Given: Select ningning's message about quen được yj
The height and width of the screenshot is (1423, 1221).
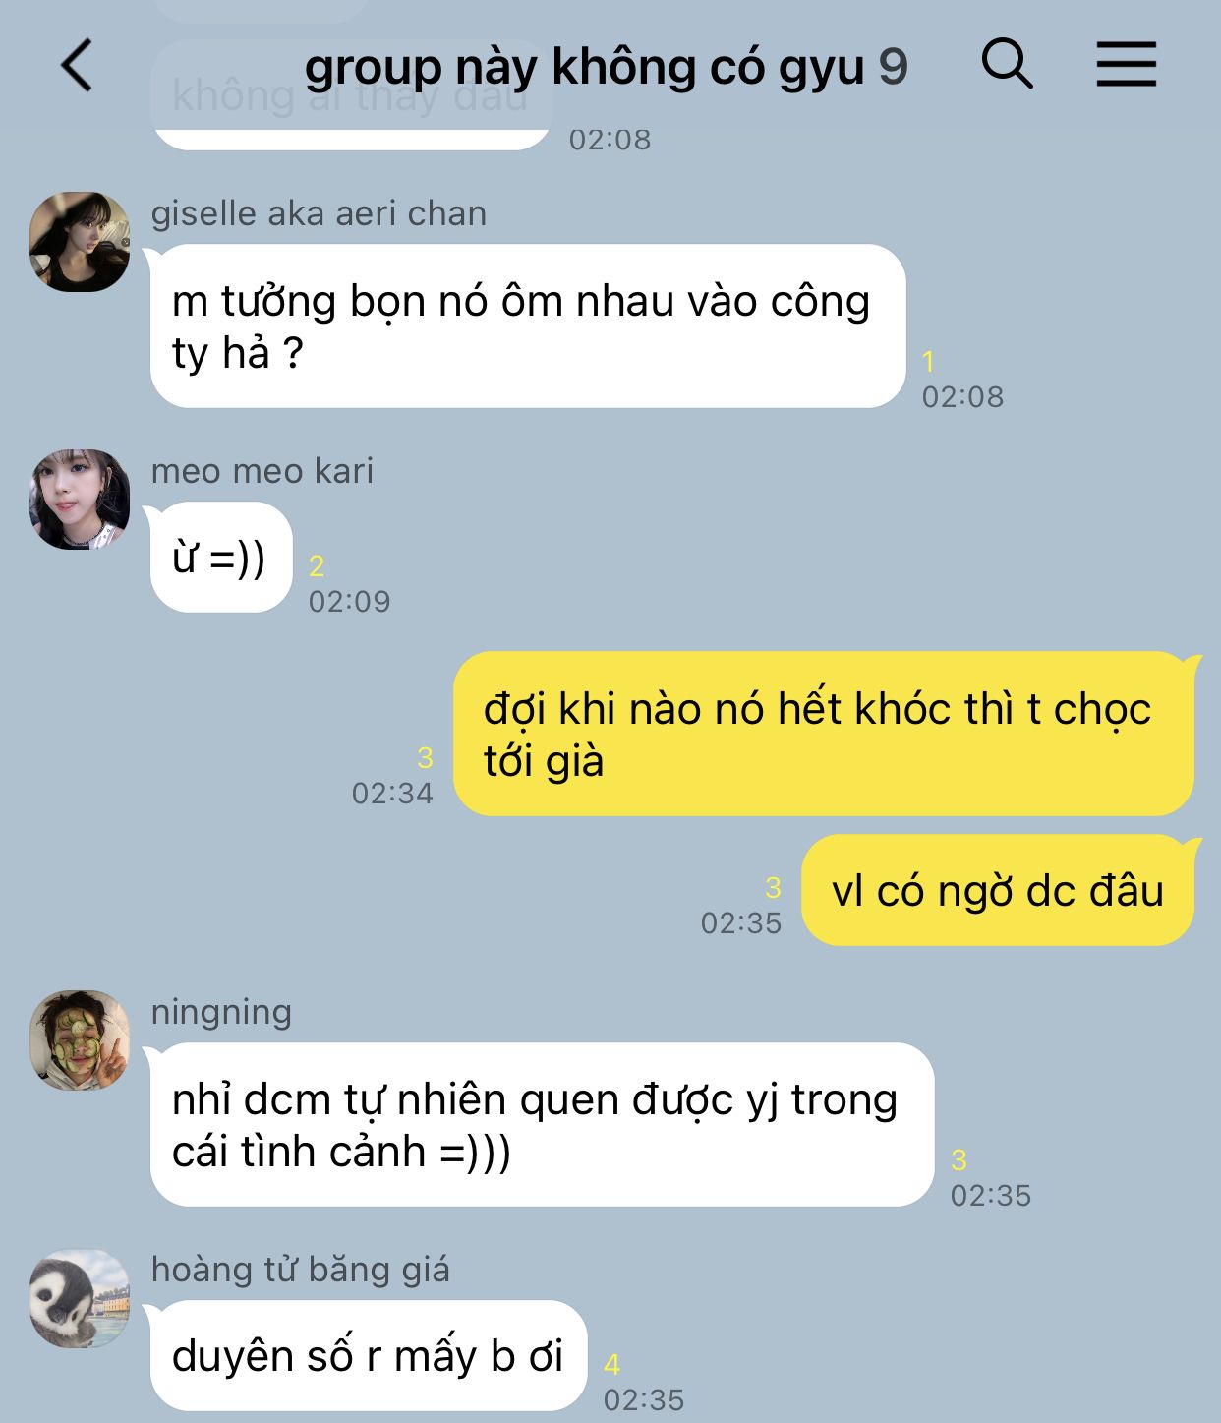Looking at the screenshot, I should click(x=542, y=1125).
